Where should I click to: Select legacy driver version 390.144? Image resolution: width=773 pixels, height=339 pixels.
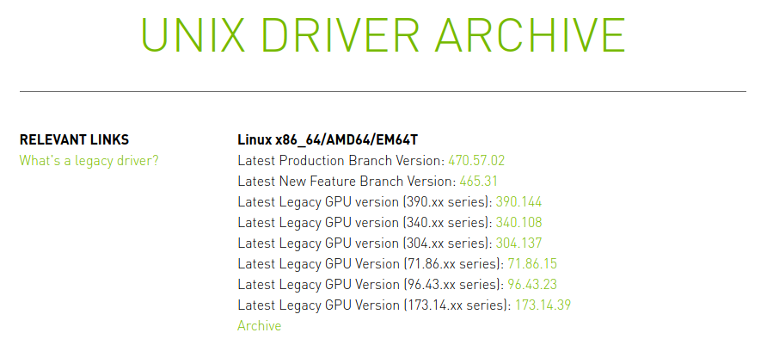click(x=518, y=202)
